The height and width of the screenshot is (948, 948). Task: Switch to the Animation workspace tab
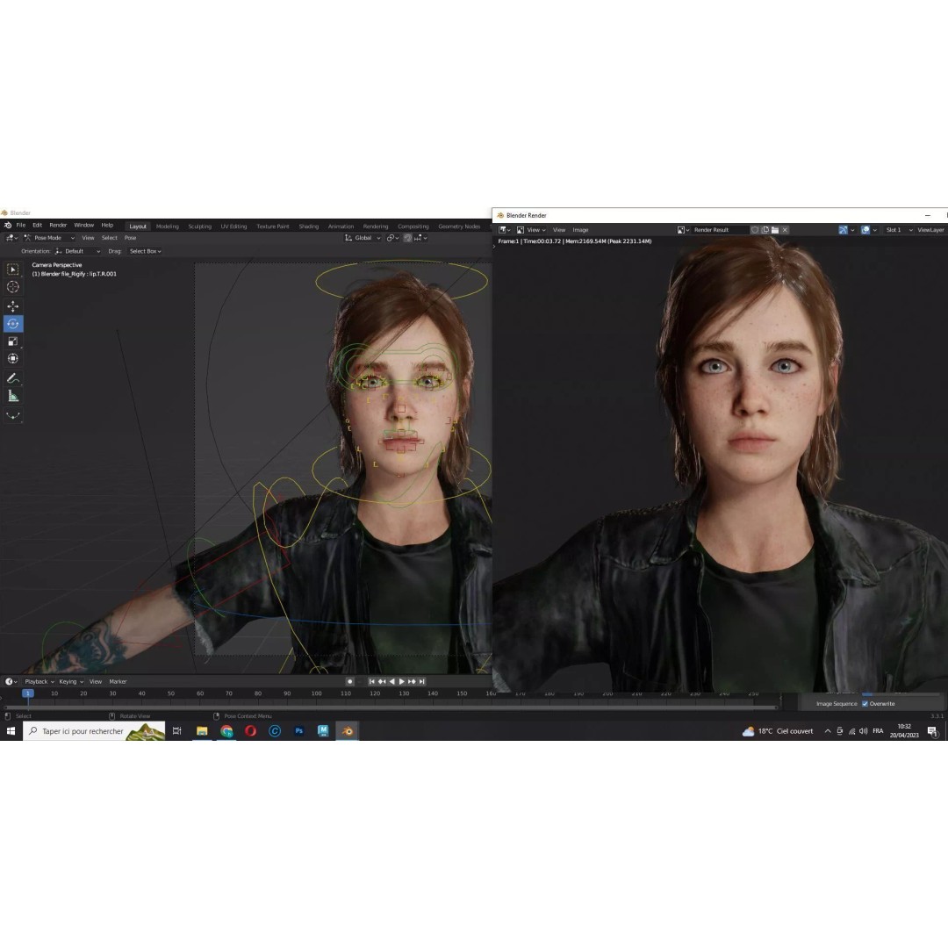click(341, 226)
